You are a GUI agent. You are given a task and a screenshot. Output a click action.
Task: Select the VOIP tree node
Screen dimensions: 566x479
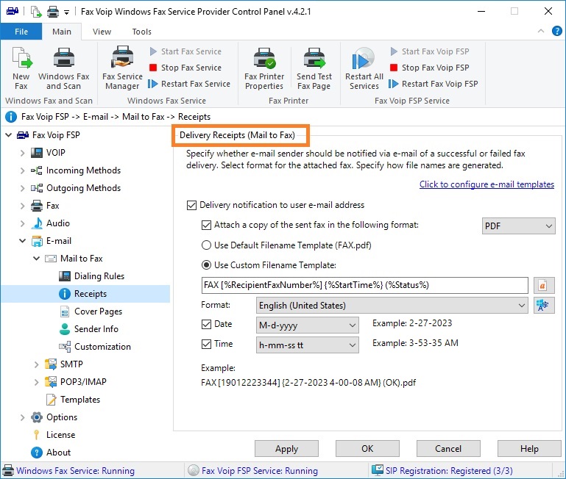pos(55,153)
